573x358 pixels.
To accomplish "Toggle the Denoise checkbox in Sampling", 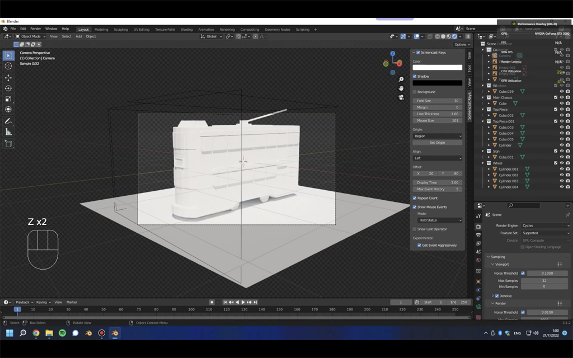I will pyautogui.click(x=497, y=296).
